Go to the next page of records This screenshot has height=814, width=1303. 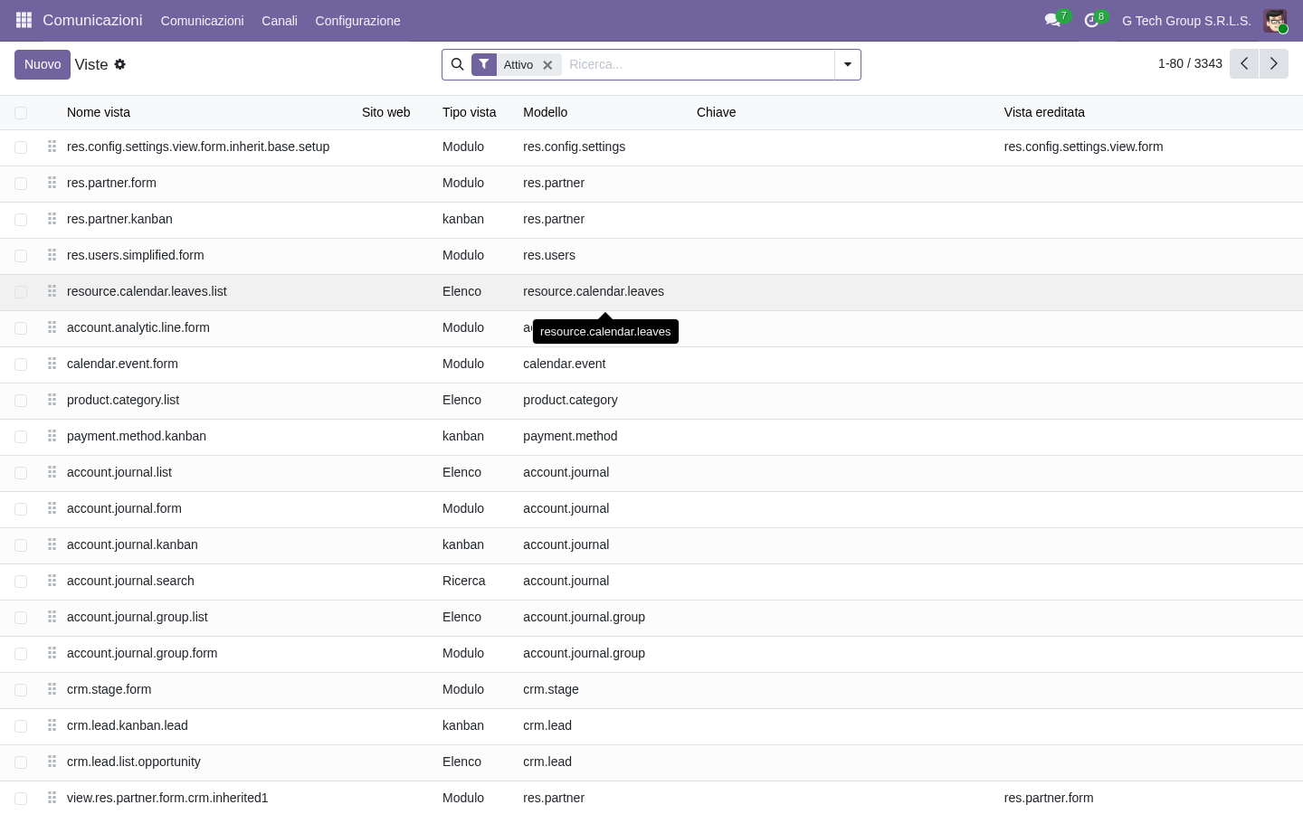pyautogui.click(x=1273, y=63)
